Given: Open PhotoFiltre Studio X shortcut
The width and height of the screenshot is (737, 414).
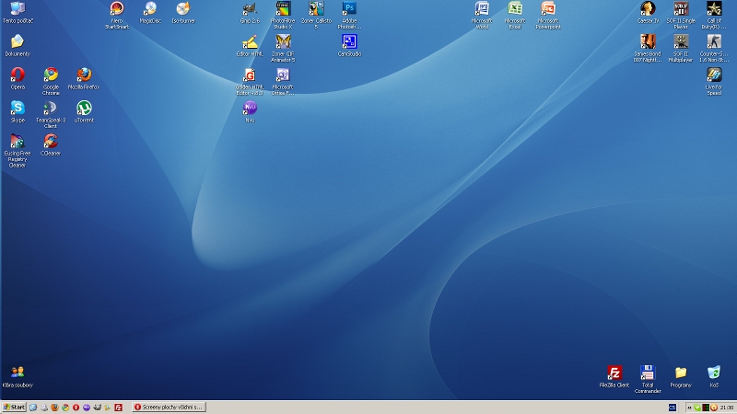Looking at the screenshot, I should coord(283,15).
